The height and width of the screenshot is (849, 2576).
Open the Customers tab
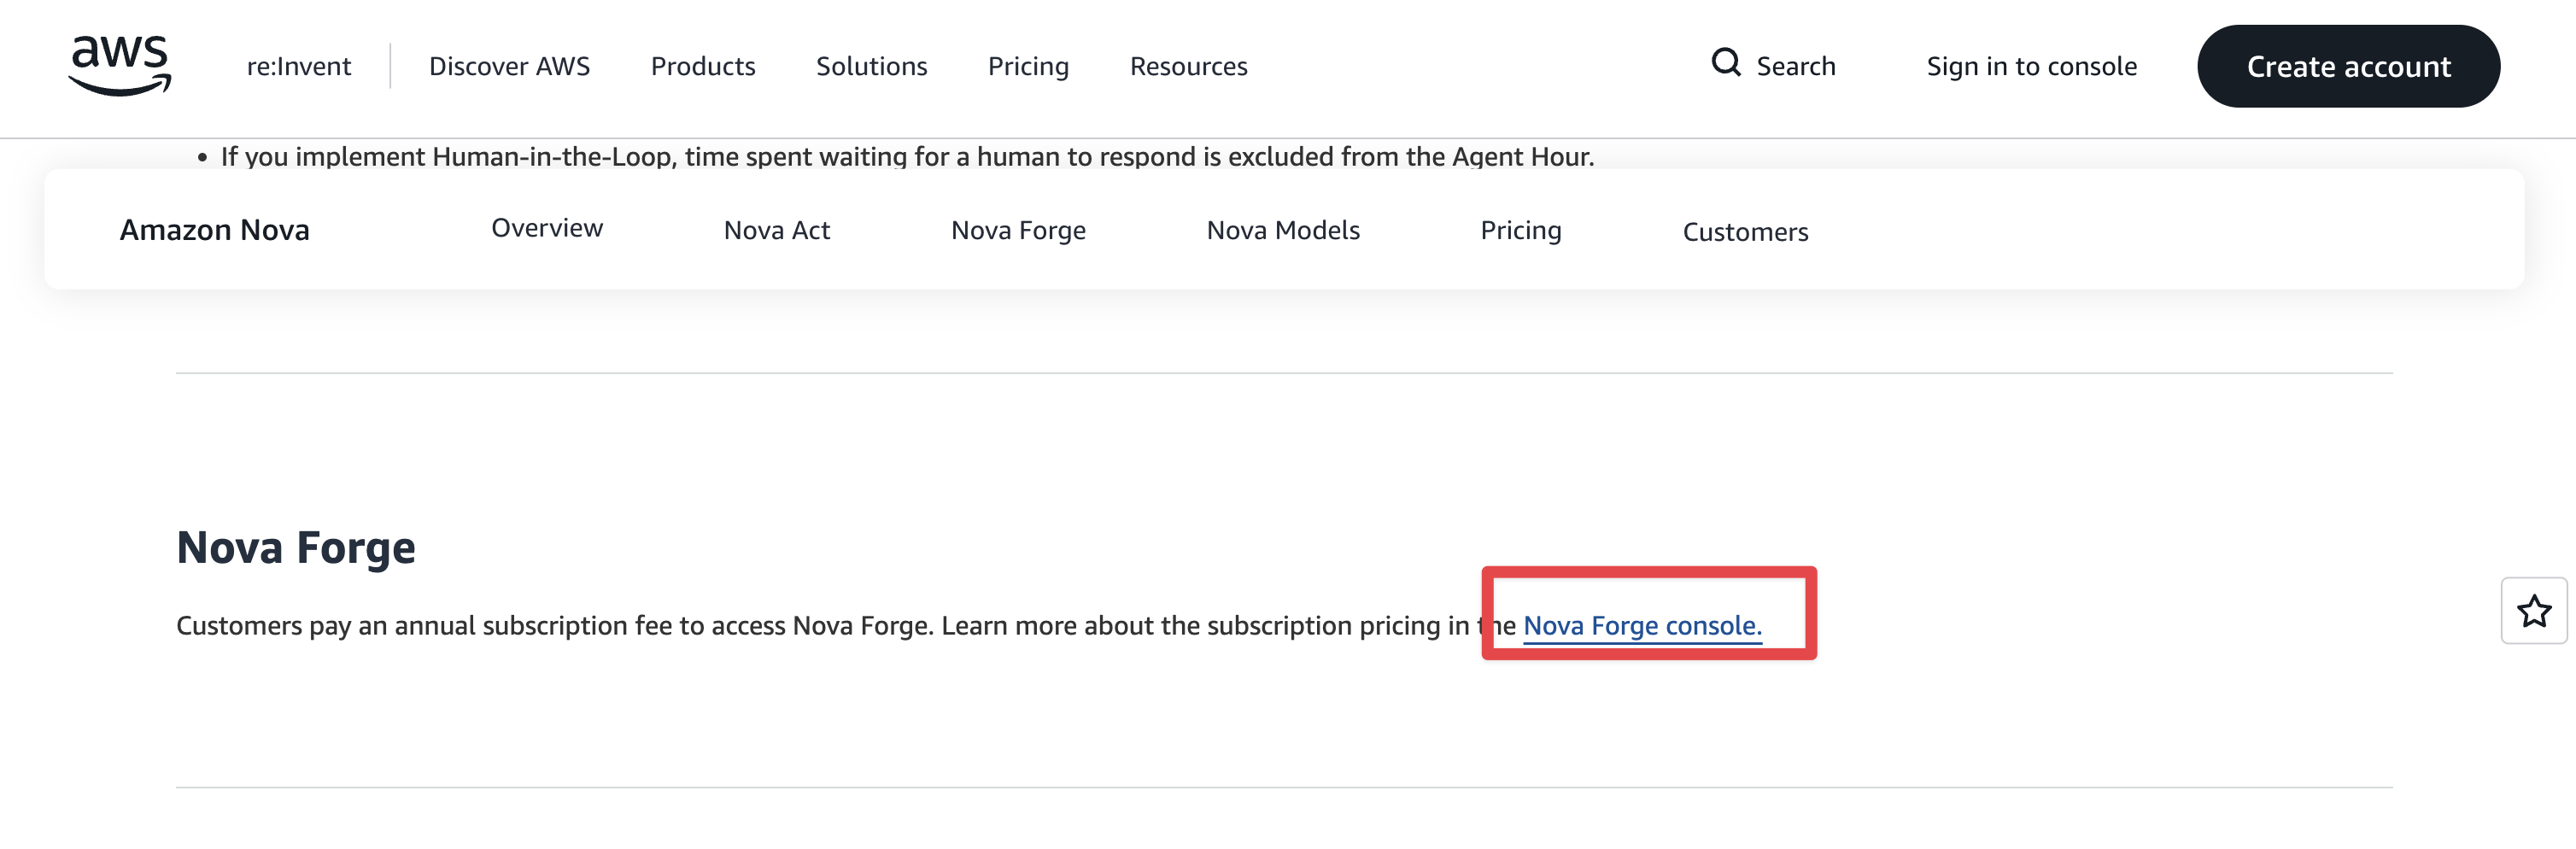(x=1744, y=232)
